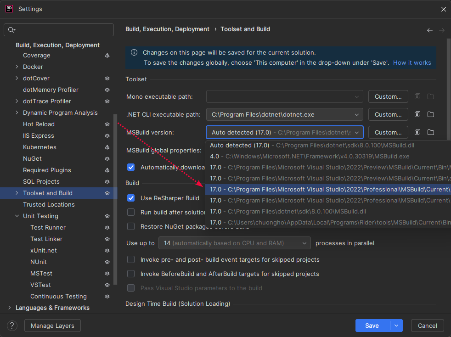Open the Mono executable path dropdown
Image resolution: width=451 pixels, height=337 pixels.
pyautogui.click(x=357, y=97)
